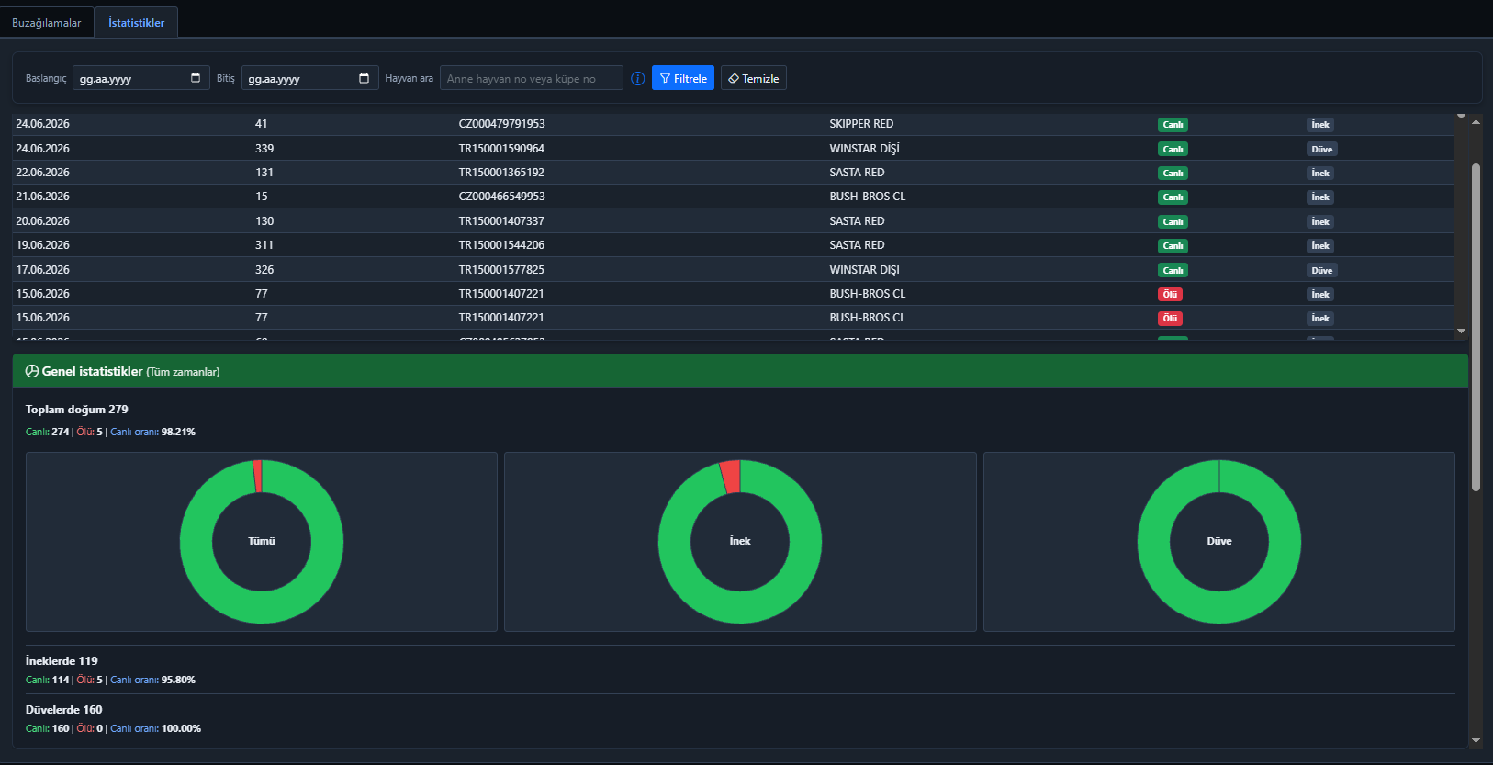The height and width of the screenshot is (765, 1493).
Task: Click the date 17.06.2026
Action: click(42, 270)
